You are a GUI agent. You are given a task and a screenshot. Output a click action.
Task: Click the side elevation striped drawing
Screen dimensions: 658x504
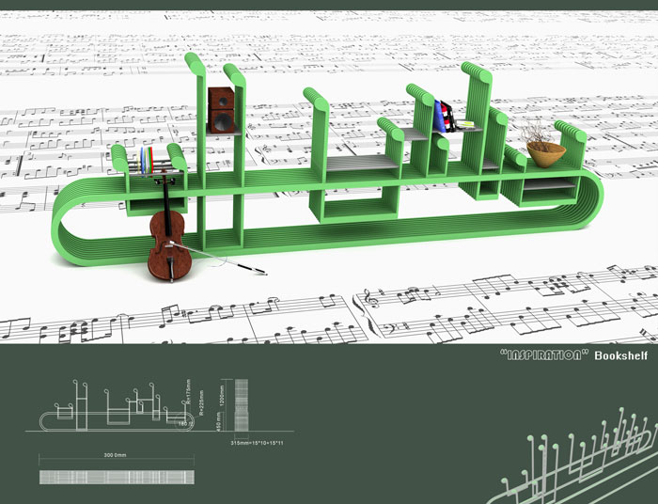pos(241,404)
